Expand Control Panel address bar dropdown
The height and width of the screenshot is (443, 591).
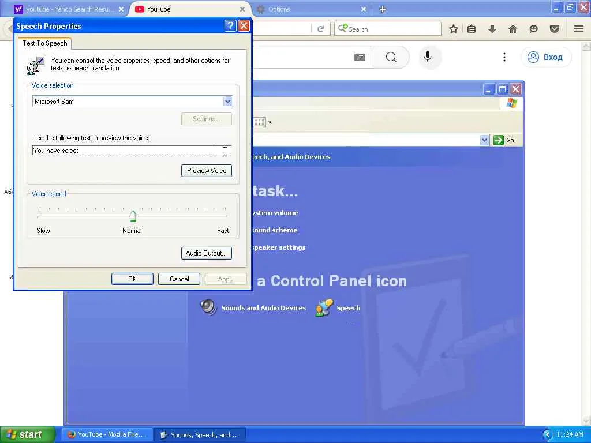point(484,140)
